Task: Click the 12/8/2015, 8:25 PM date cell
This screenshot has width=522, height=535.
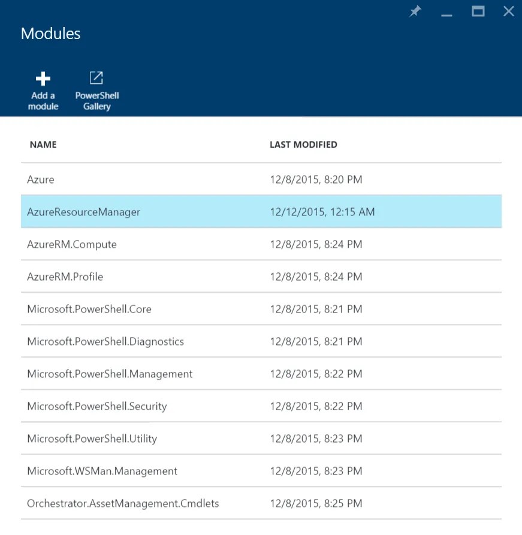Action: [x=316, y=503]
